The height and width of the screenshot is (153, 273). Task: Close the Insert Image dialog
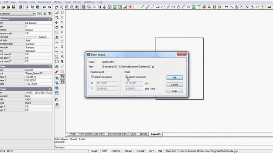click(x=182, y=54)
